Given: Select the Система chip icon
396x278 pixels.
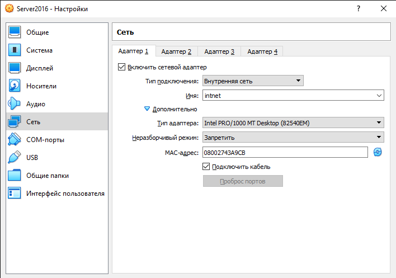Looking at the screenshot, I should pyautogui.click(x=15, y=50).
